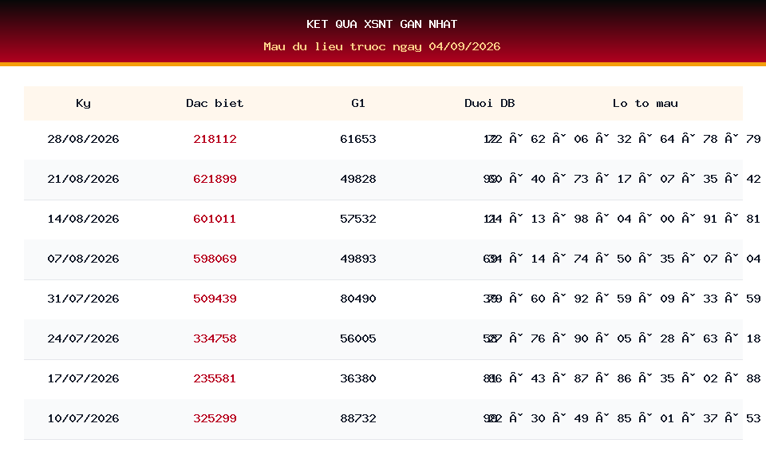Click the Ky column header

point(83,103)
